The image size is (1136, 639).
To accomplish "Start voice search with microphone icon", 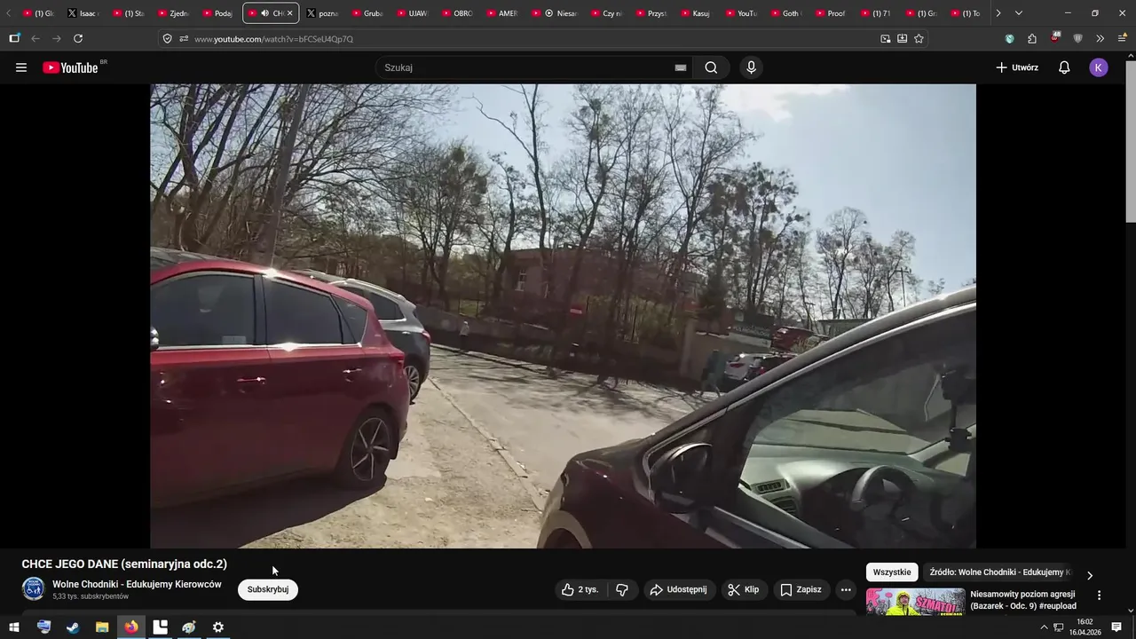I will point(752,67).
